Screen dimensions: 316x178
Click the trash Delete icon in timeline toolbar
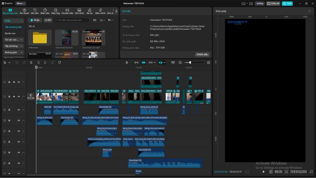click(x=52, y=62)
